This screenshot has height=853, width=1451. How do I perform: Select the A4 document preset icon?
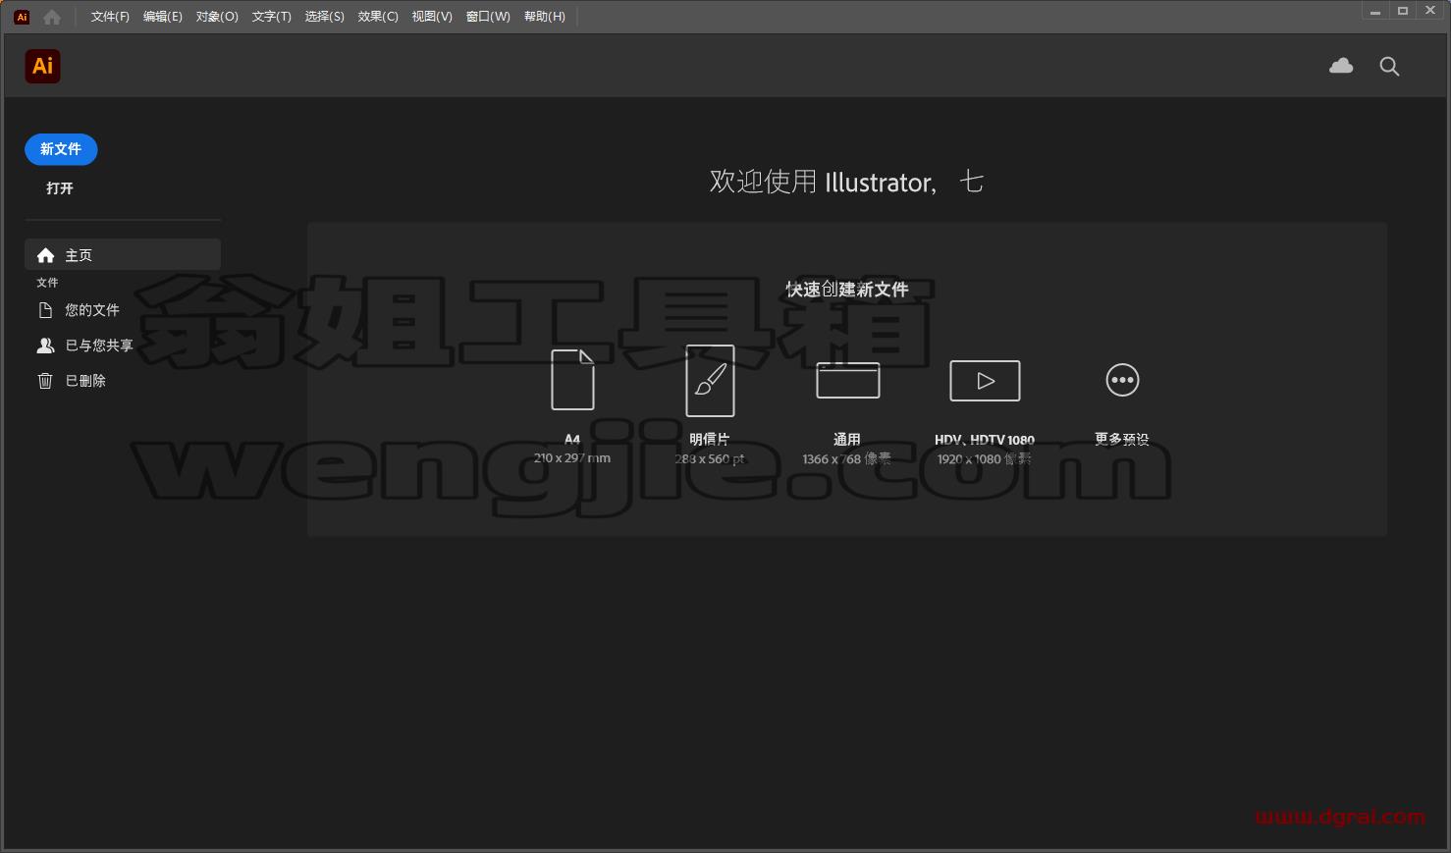(x=572, y=380)
